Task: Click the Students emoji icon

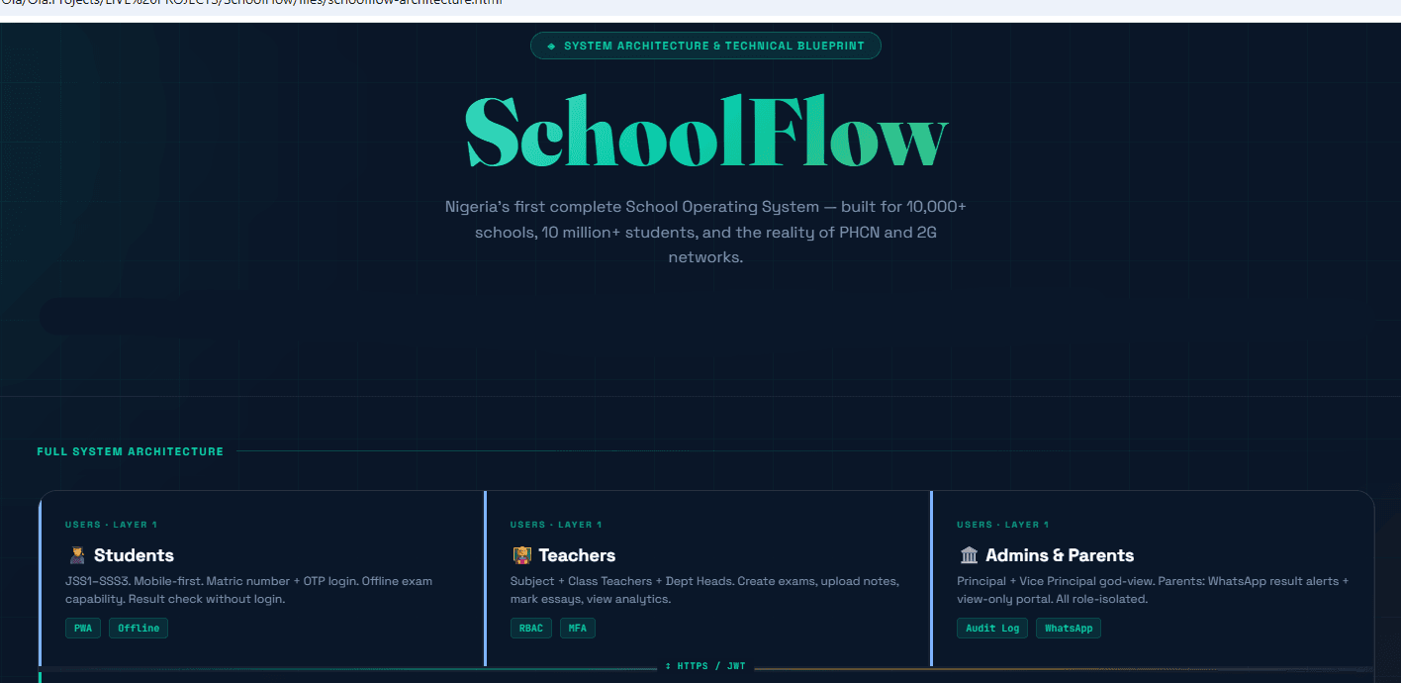Action: tap(77, 555)
